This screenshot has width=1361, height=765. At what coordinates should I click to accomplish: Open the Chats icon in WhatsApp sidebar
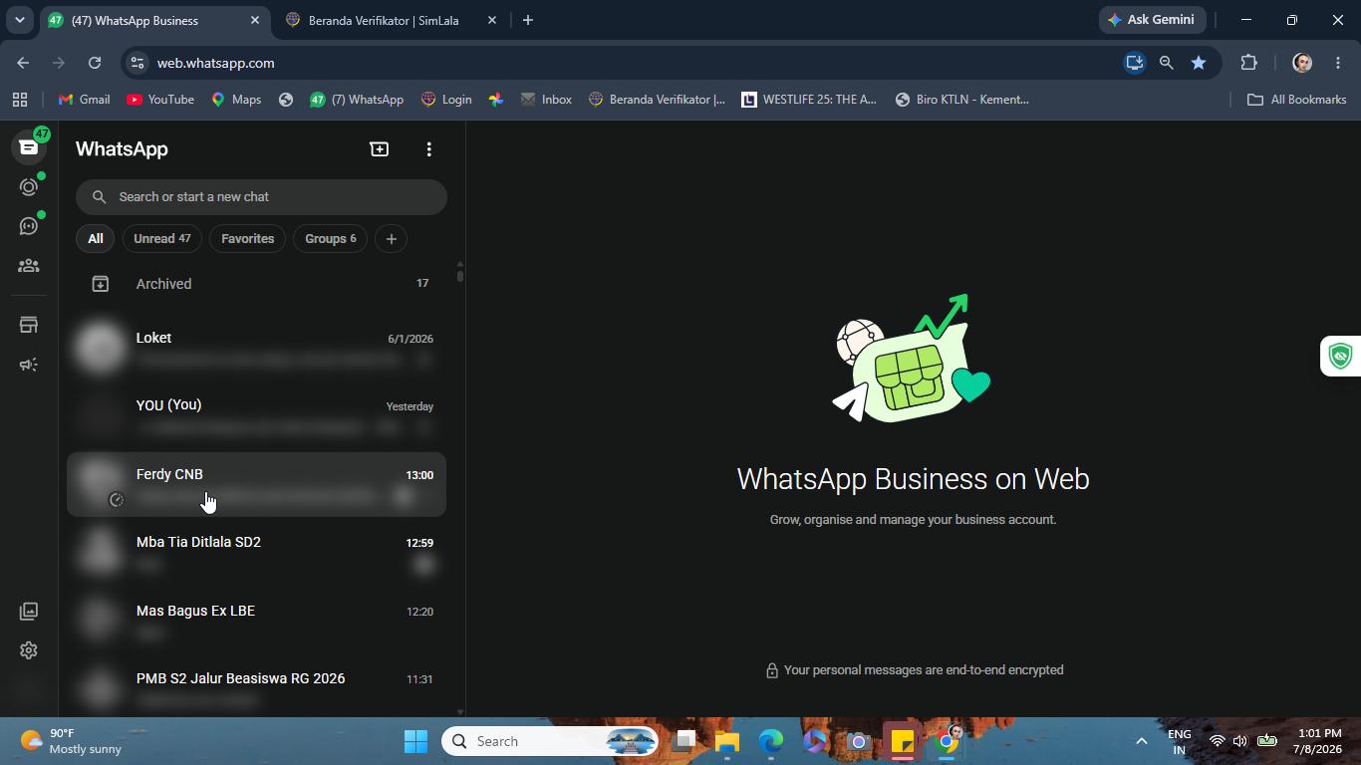point(29,147)
